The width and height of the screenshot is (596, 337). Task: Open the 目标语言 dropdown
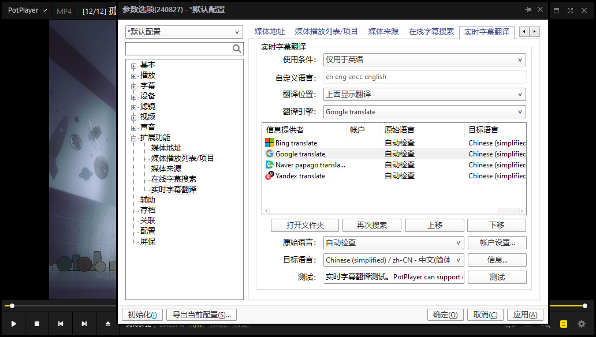pyautogui.click(x=393, y=260)
